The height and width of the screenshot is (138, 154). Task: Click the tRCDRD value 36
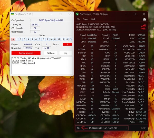(x=92, y=53)
